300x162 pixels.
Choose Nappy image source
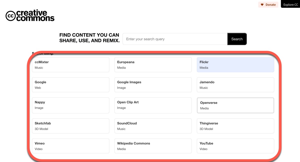[70, 105]
